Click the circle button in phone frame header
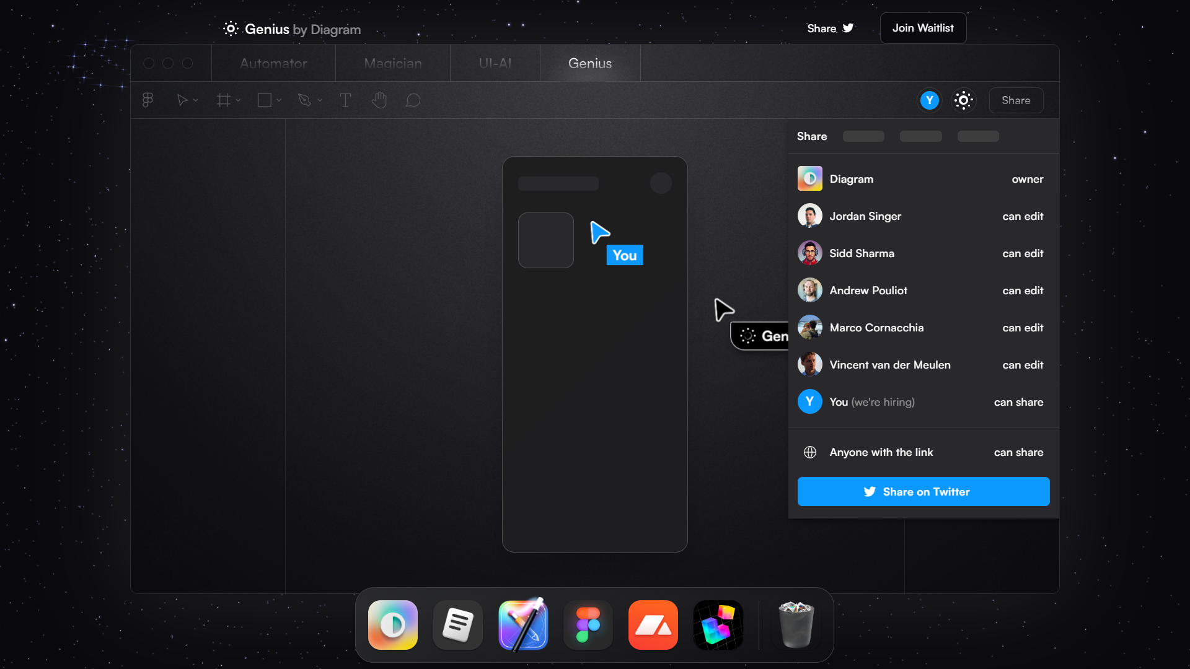 [661, 183]
